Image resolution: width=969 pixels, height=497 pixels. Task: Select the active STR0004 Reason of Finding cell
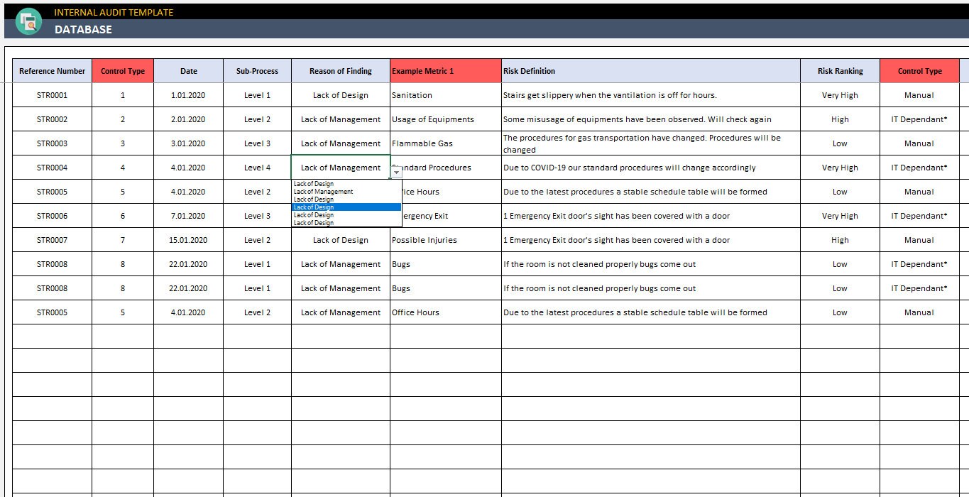point(341,168)
